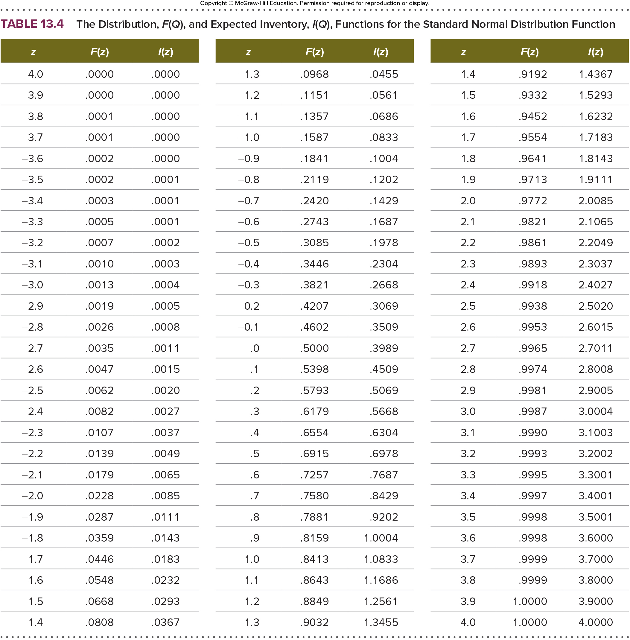Click the F(z) value .9997
The width and height of the screenshot is (630, 640).
(x=533, y=496)
